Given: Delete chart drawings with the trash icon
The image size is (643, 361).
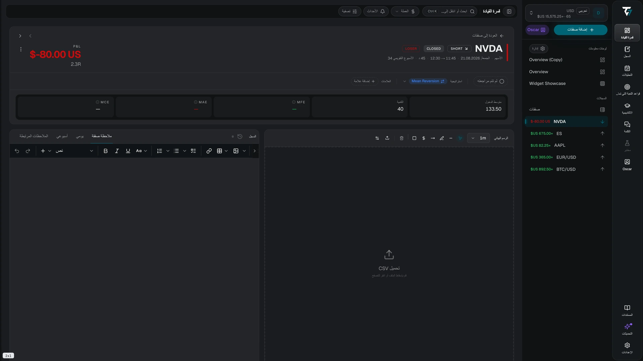Looking at the screenshot, I should coord(402,138).
